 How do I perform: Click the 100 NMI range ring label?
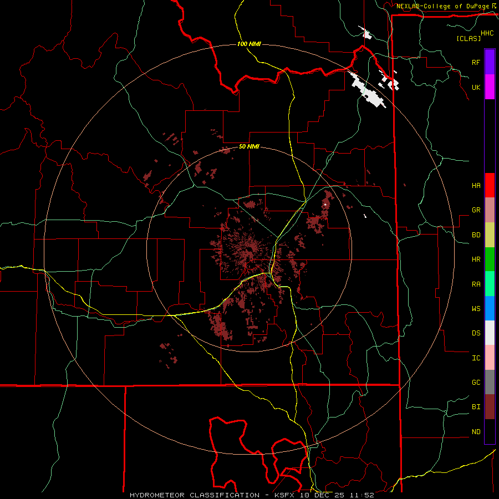coord(249,44)
